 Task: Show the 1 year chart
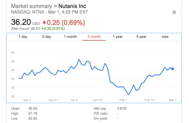click(x=118, y=37)
